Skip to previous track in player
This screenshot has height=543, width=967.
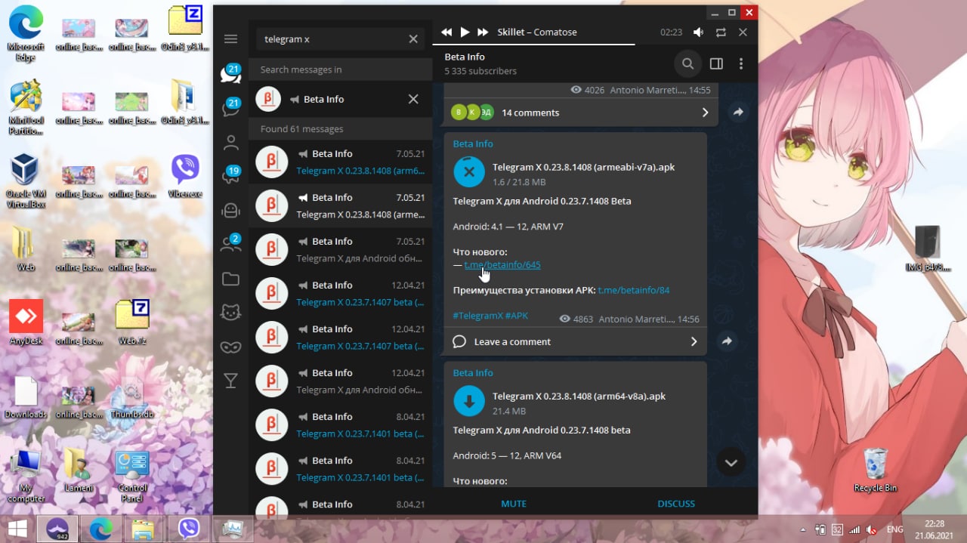[446, 32]
